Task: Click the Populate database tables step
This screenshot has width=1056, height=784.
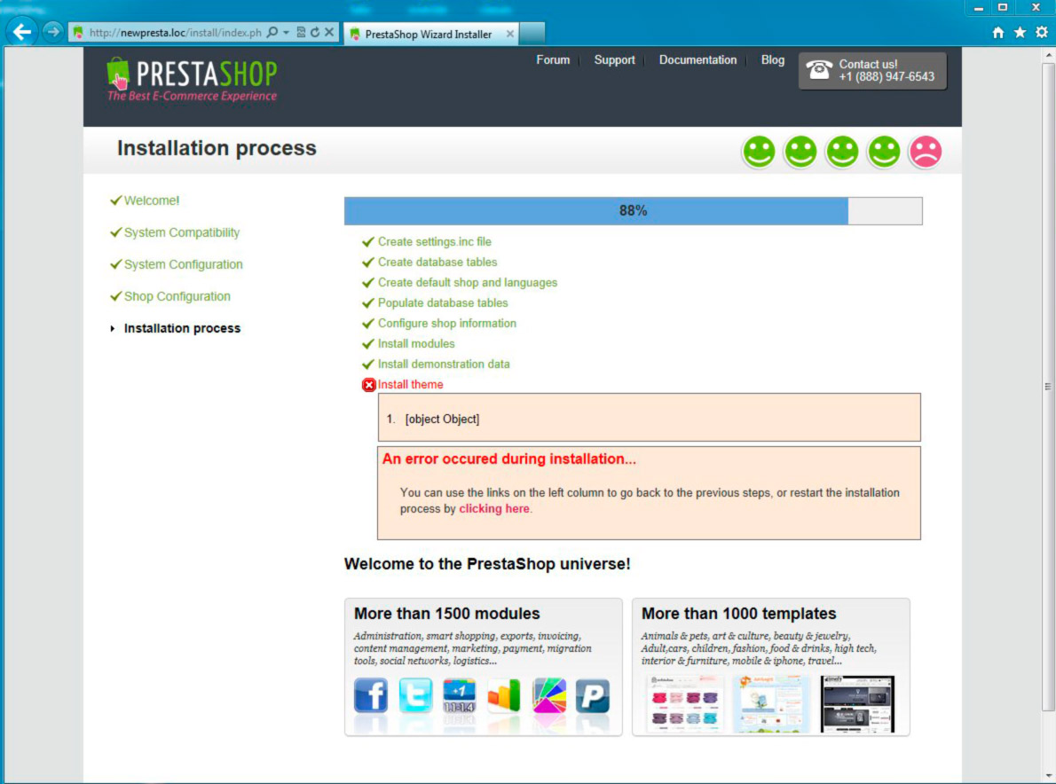Action: (x=443, y=302)
